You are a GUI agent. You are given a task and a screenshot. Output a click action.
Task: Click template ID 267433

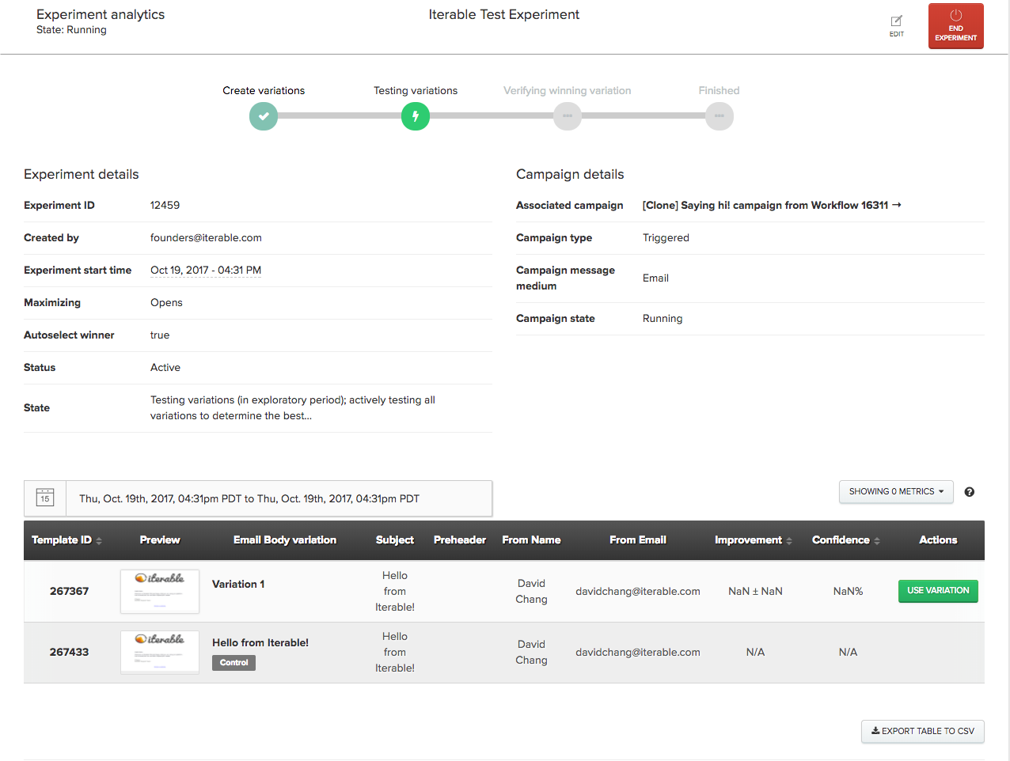pyautogui.click(x=69, y=652)
